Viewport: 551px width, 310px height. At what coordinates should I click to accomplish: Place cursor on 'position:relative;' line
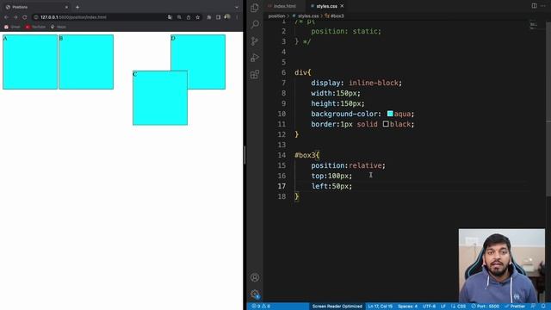coord(348,165)
